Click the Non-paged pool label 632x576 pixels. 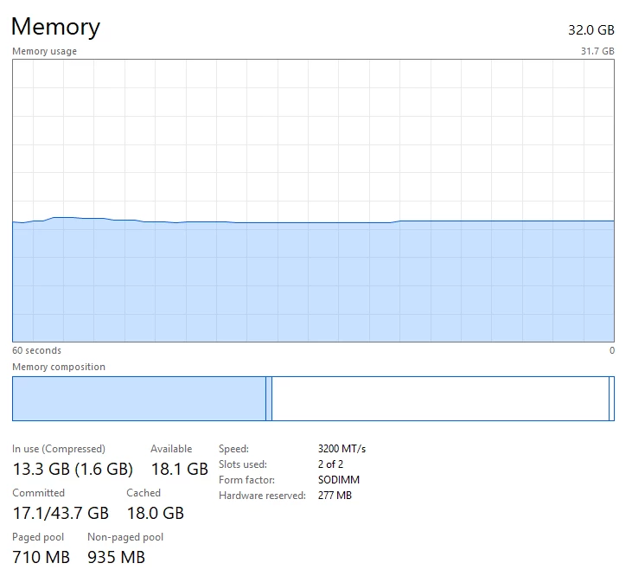click(x=125, y=537)
